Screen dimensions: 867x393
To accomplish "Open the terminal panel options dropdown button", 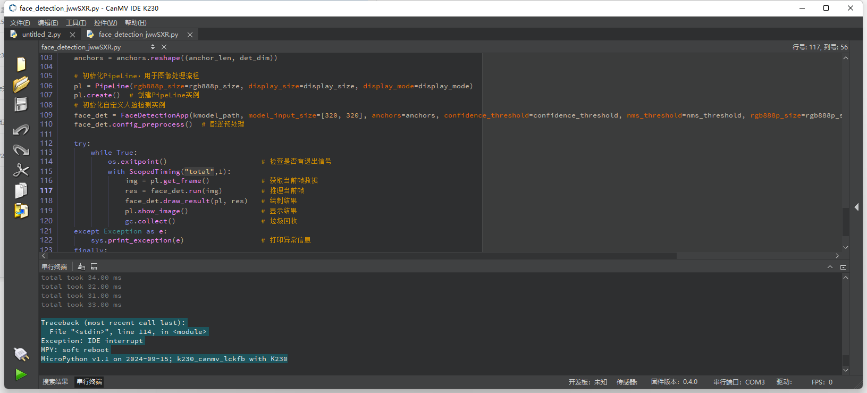I will tap(843, 267).
